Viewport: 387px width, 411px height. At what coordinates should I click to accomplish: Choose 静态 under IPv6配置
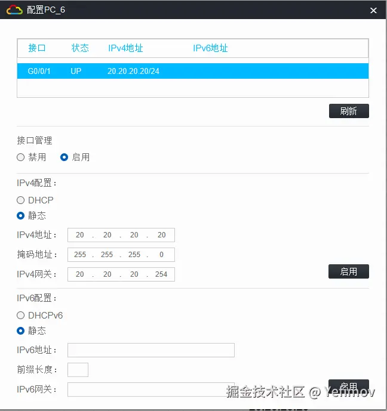(20, 331)
